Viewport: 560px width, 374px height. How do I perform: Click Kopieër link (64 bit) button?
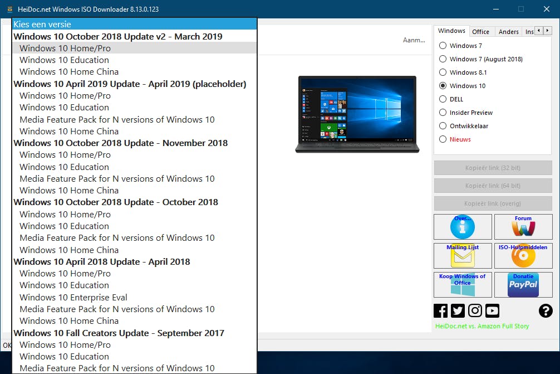coord(493,186)
